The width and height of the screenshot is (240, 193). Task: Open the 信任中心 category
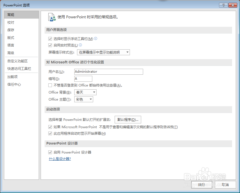[21, 85]
